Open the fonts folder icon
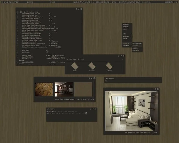The image size is (179, 143). pyautogui.click(x=75, y=66)
